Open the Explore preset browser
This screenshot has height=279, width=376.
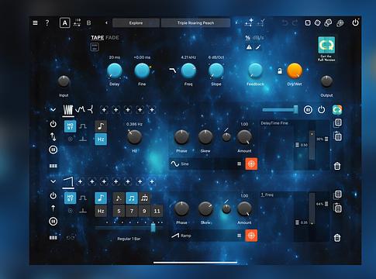136,22
